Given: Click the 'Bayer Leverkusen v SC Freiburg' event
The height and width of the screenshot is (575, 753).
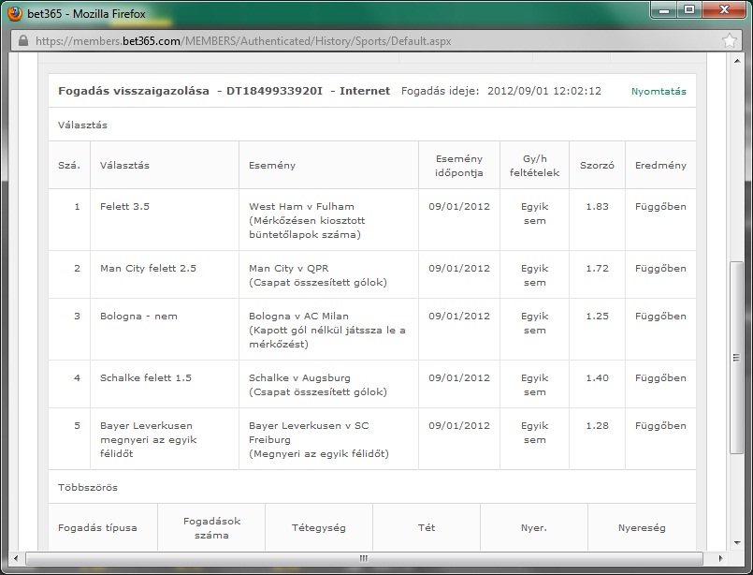Looking at the screenshot, I should 309,433.
